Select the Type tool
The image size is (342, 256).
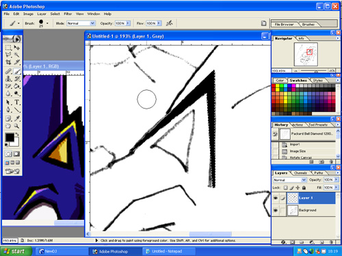point(16,102)
